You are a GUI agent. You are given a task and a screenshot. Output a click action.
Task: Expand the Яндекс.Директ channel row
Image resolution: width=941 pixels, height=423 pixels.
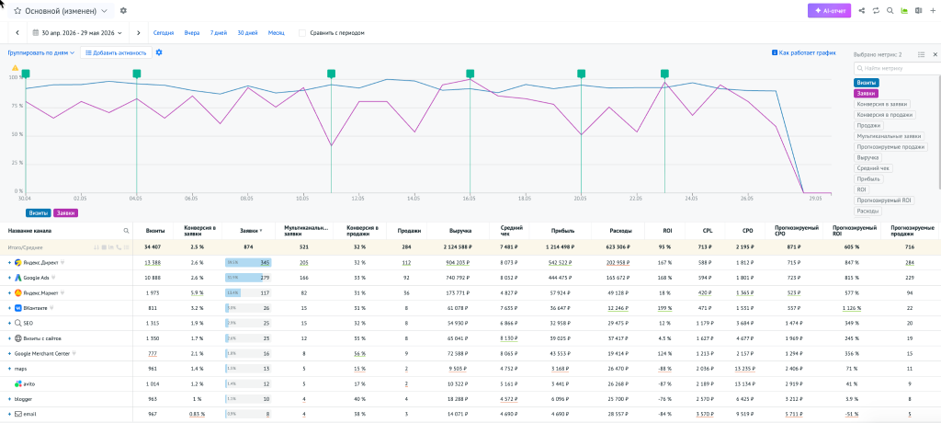pyautogui.click(x=9, y=263)
